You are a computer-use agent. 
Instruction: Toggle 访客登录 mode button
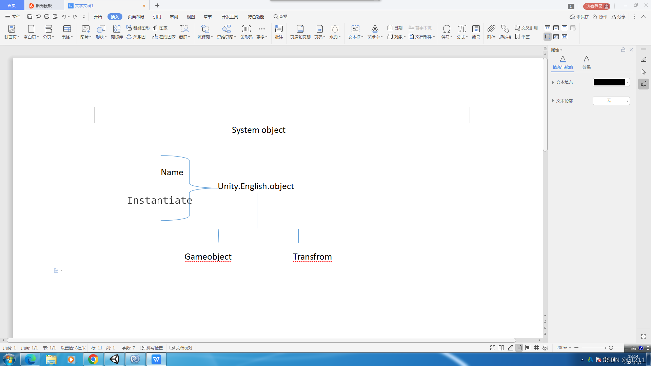596,5
